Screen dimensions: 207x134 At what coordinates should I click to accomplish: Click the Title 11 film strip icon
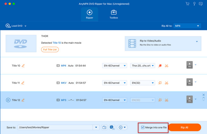click(58, 83)
